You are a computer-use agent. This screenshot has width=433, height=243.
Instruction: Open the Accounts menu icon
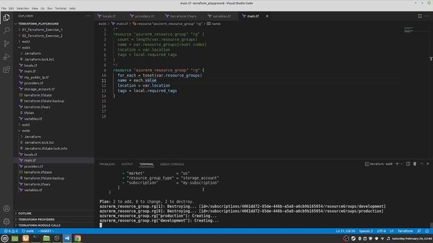tap(6, 209)
